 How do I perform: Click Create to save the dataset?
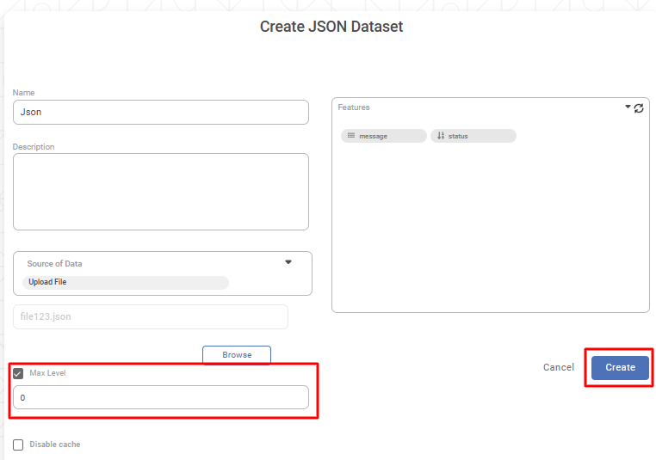pyautogui.click(x=620, y=367)
